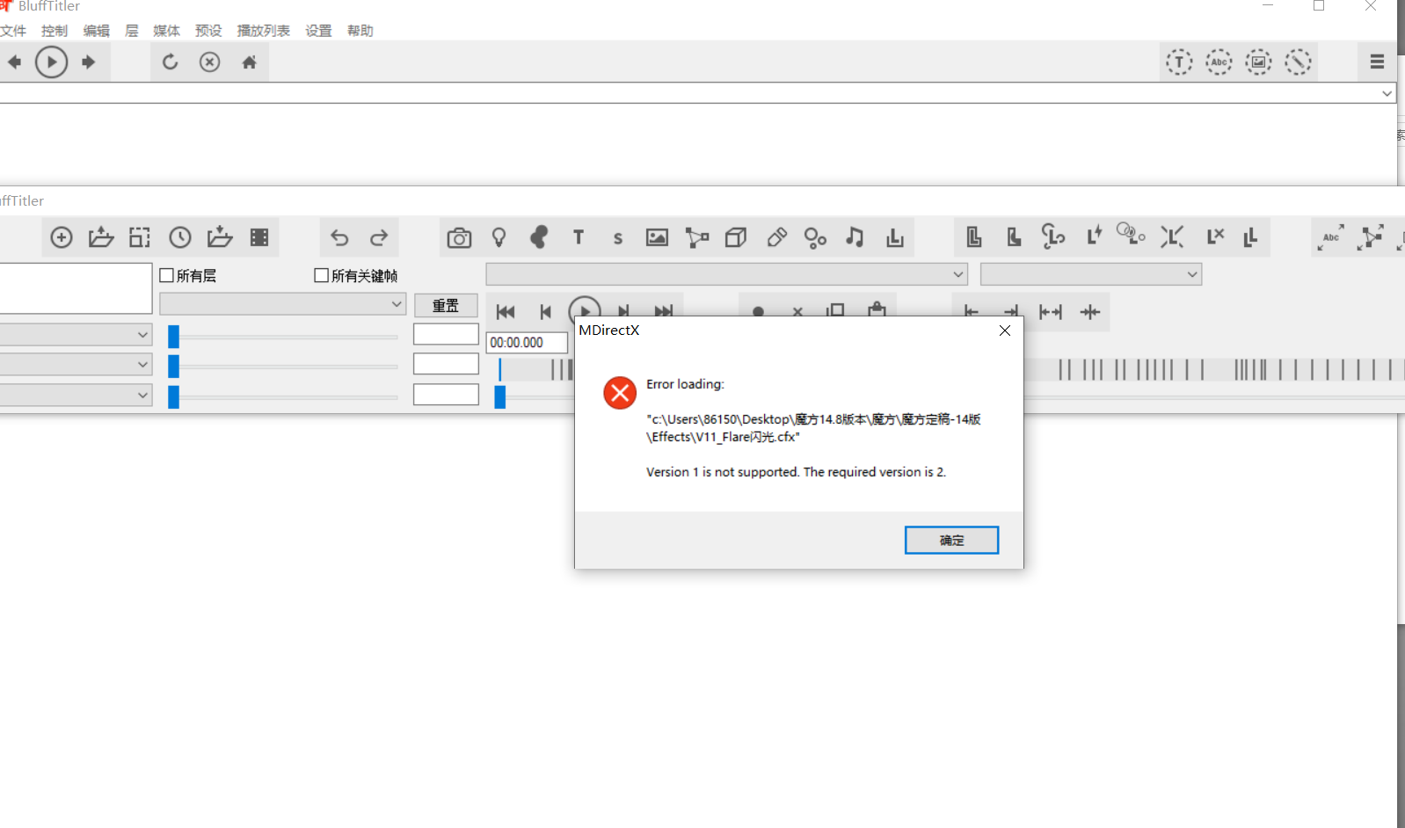Open the wide layer dropdown above the timeline

click(726, 274)
